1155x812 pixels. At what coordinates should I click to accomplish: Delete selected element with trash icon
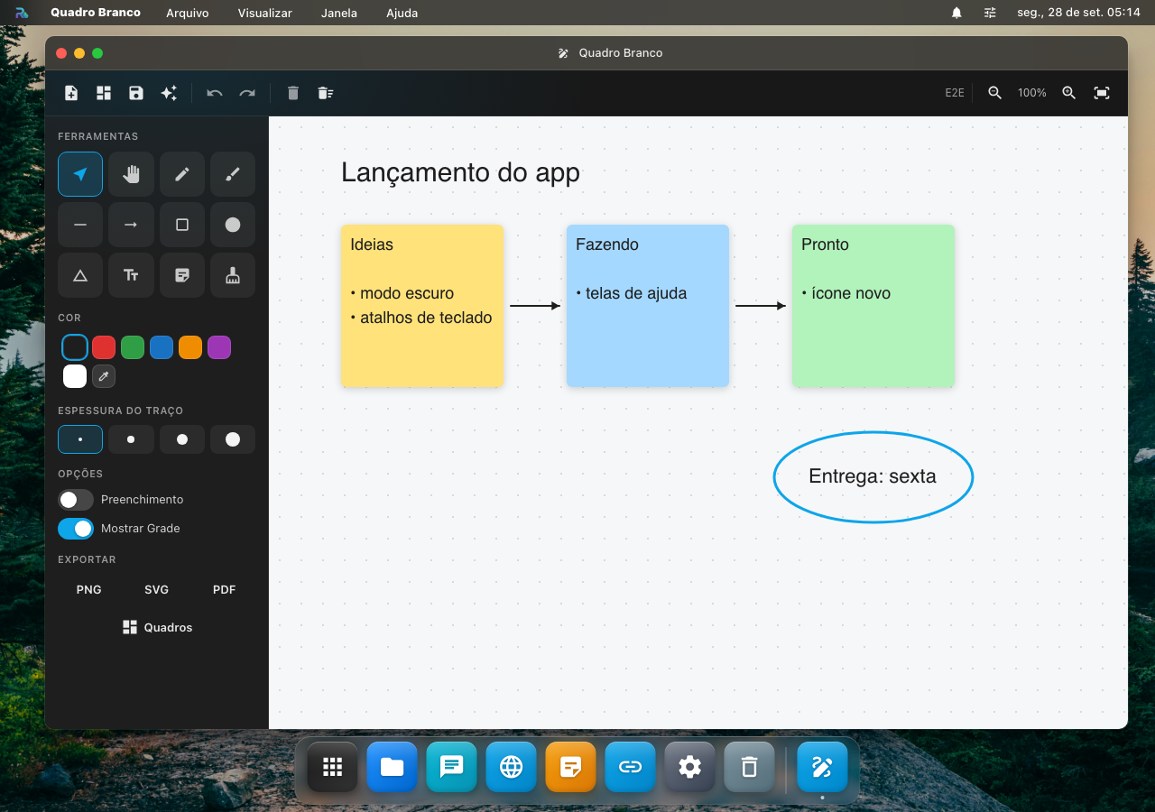[x=292, y=93]
